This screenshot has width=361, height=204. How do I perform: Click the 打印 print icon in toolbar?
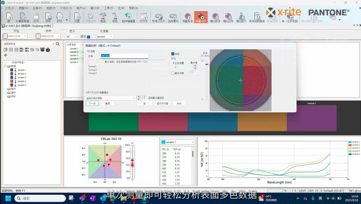[59, 18]
